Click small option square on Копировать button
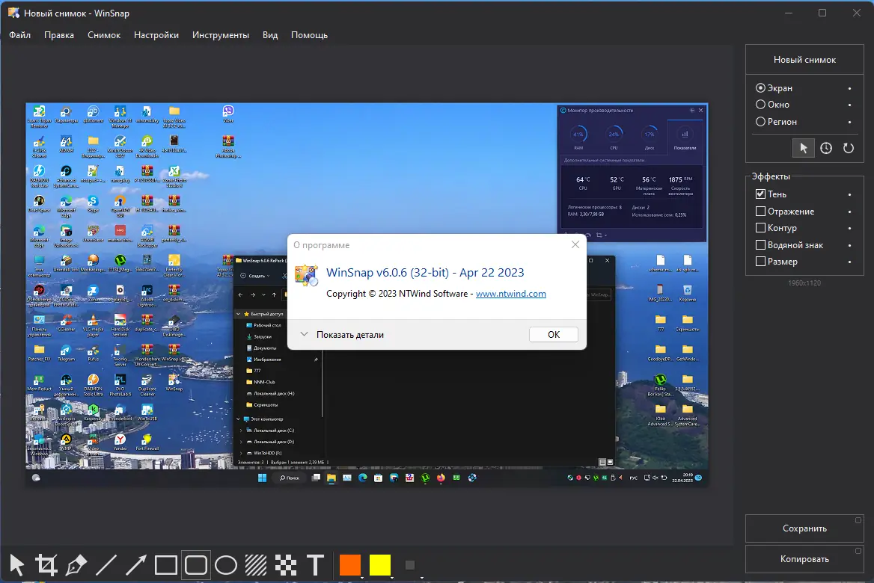Screen dimensions: 874x583 [x=858, y=551]
